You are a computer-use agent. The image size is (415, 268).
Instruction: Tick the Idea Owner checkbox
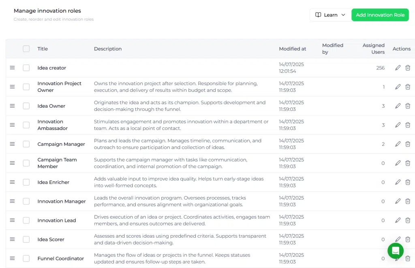coord(26,106)
